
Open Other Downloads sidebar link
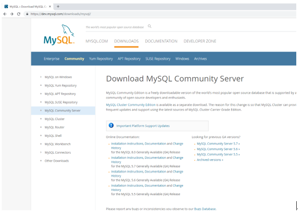coord(56,161)
